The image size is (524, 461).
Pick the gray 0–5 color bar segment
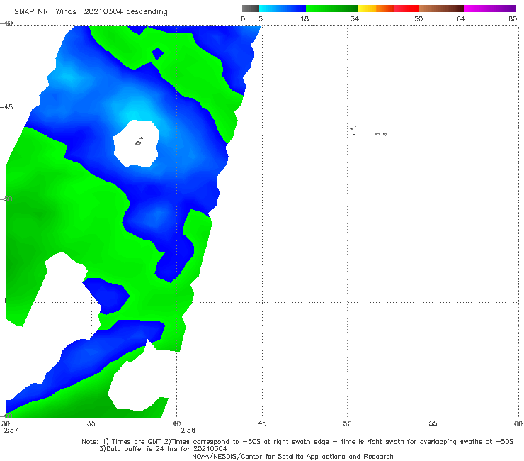[x=251, y=9]
